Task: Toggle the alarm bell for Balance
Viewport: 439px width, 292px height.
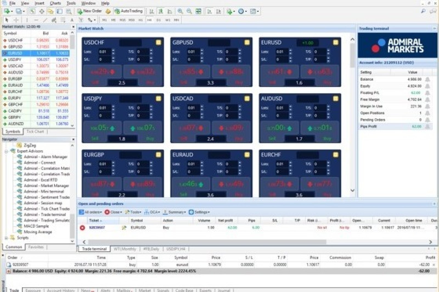Action: pyautogui.click(x=427, y=79)
